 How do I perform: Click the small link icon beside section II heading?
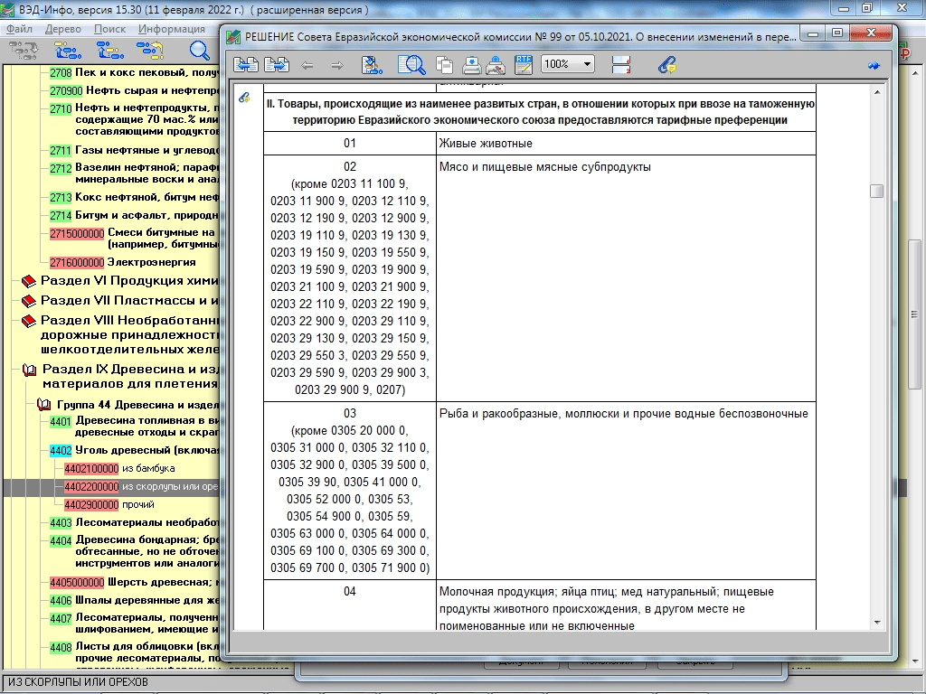click(244, 98)
